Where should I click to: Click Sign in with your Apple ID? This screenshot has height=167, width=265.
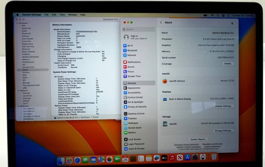(135, 37)
